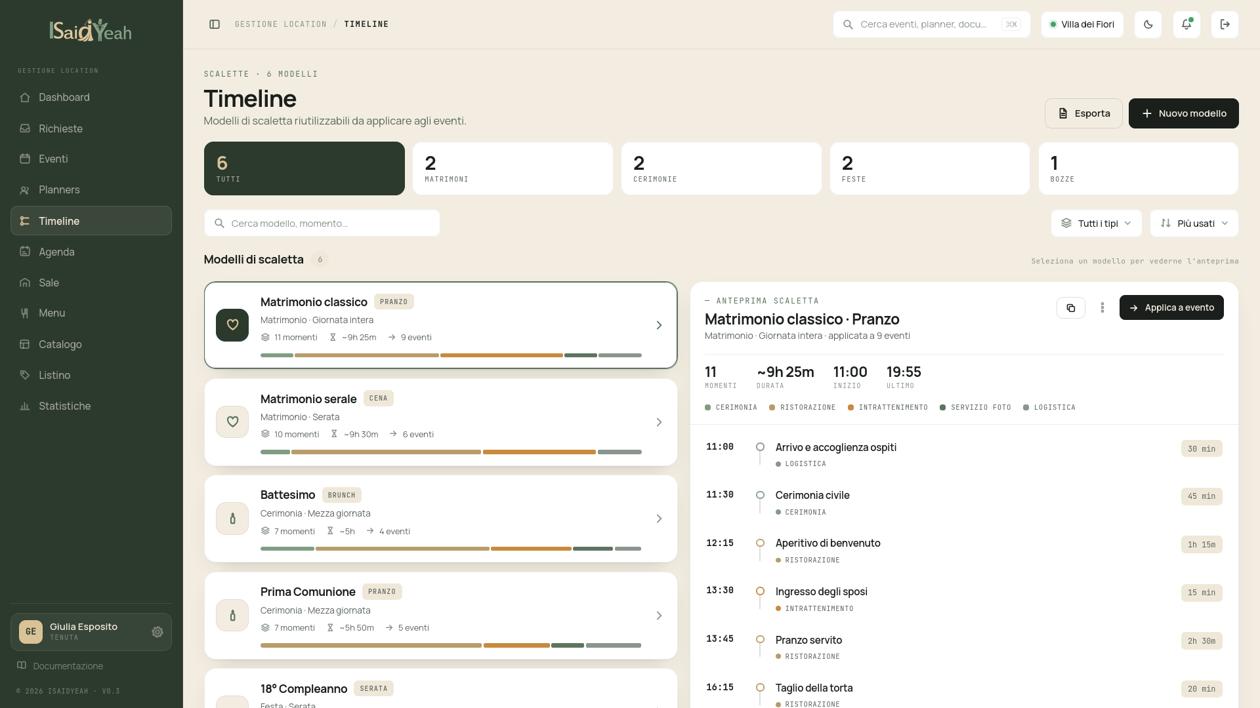The image size is (1260, 708).
Task: Click the ~9h 30m hourglass icon
Action: click(x=334, y=434)
